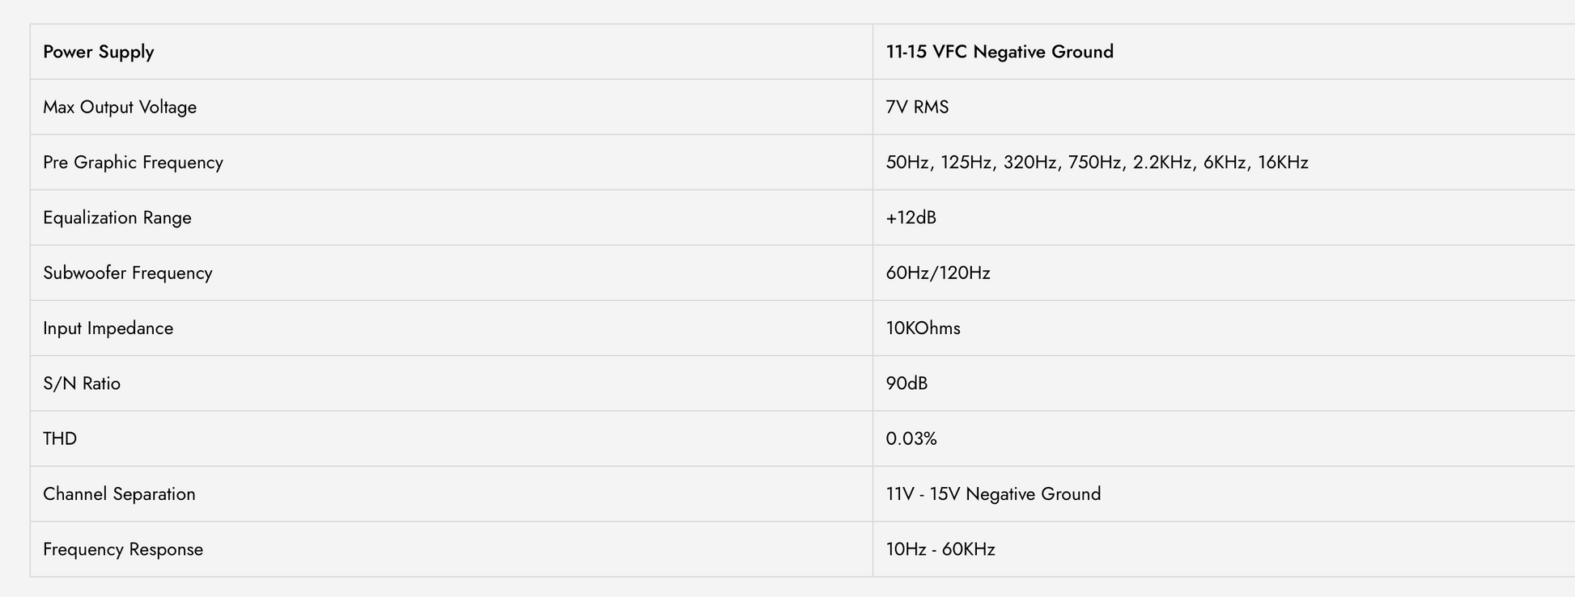Click the 7V RMS value cell

tap(1224, 108)
